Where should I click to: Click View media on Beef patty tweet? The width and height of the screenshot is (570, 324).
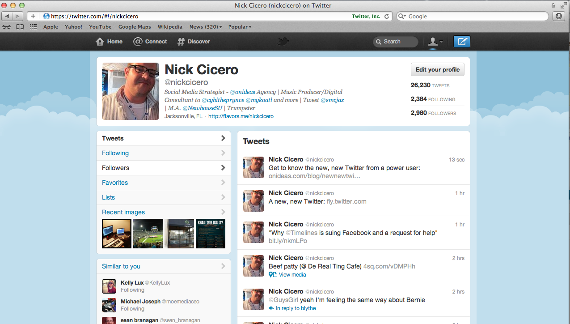(292, 275)
